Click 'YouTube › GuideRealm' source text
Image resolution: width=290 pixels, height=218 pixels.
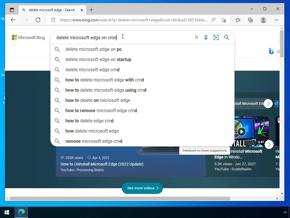(233, 169)
